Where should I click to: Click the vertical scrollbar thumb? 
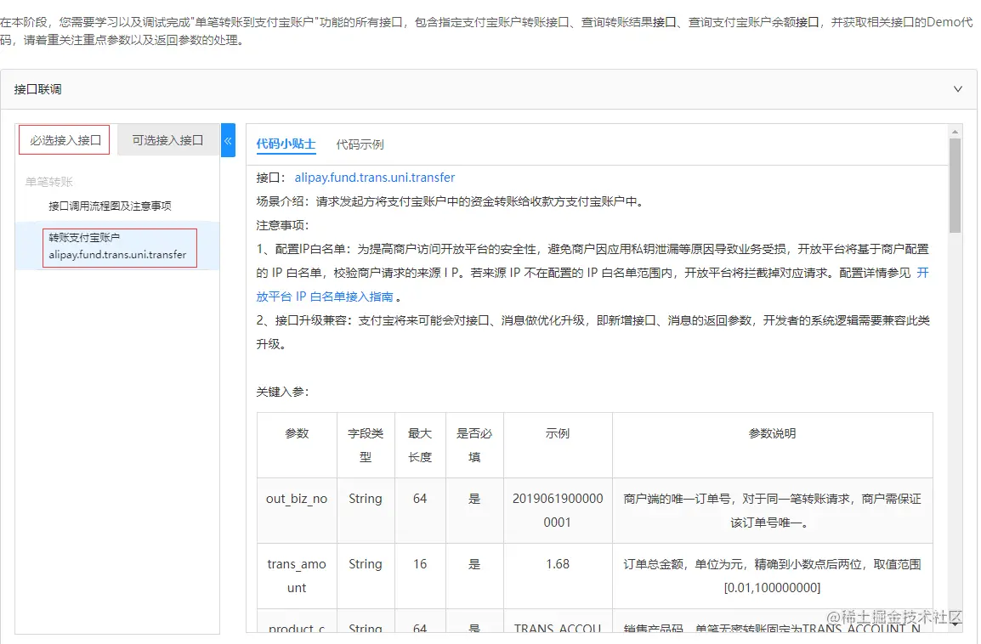click(x=955, y=185)
